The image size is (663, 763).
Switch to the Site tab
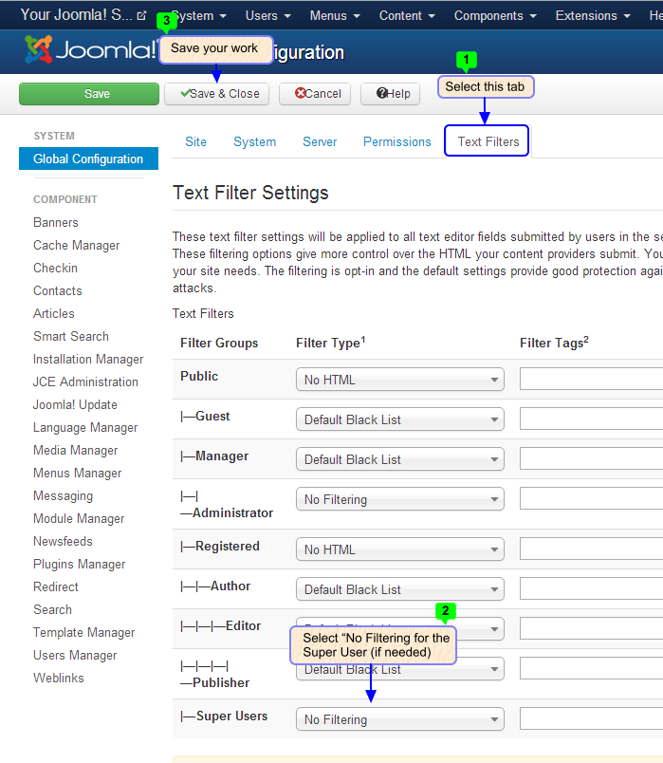[x=195, y=141]
